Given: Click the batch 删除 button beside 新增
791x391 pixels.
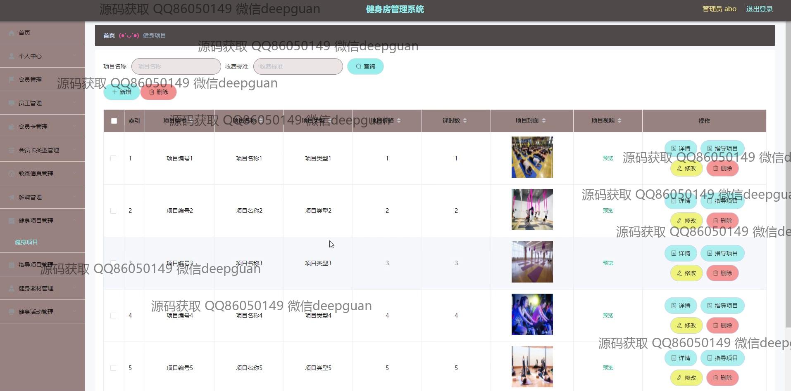Looking at the screenshot, I should (159, 92).
